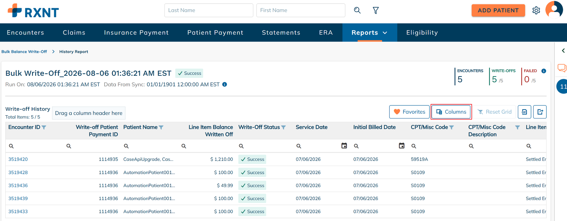Click the Favorites button
This screenshot has height=221, width=567.
pos(409,112)
